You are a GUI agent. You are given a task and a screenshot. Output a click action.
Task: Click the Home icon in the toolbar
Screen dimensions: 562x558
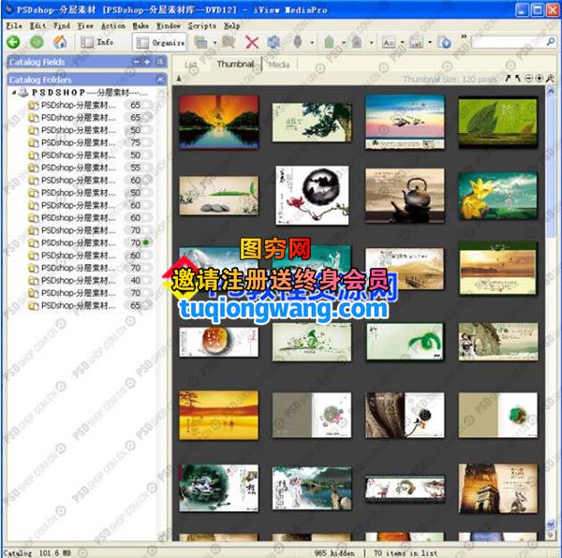click(x=60, y=42)
